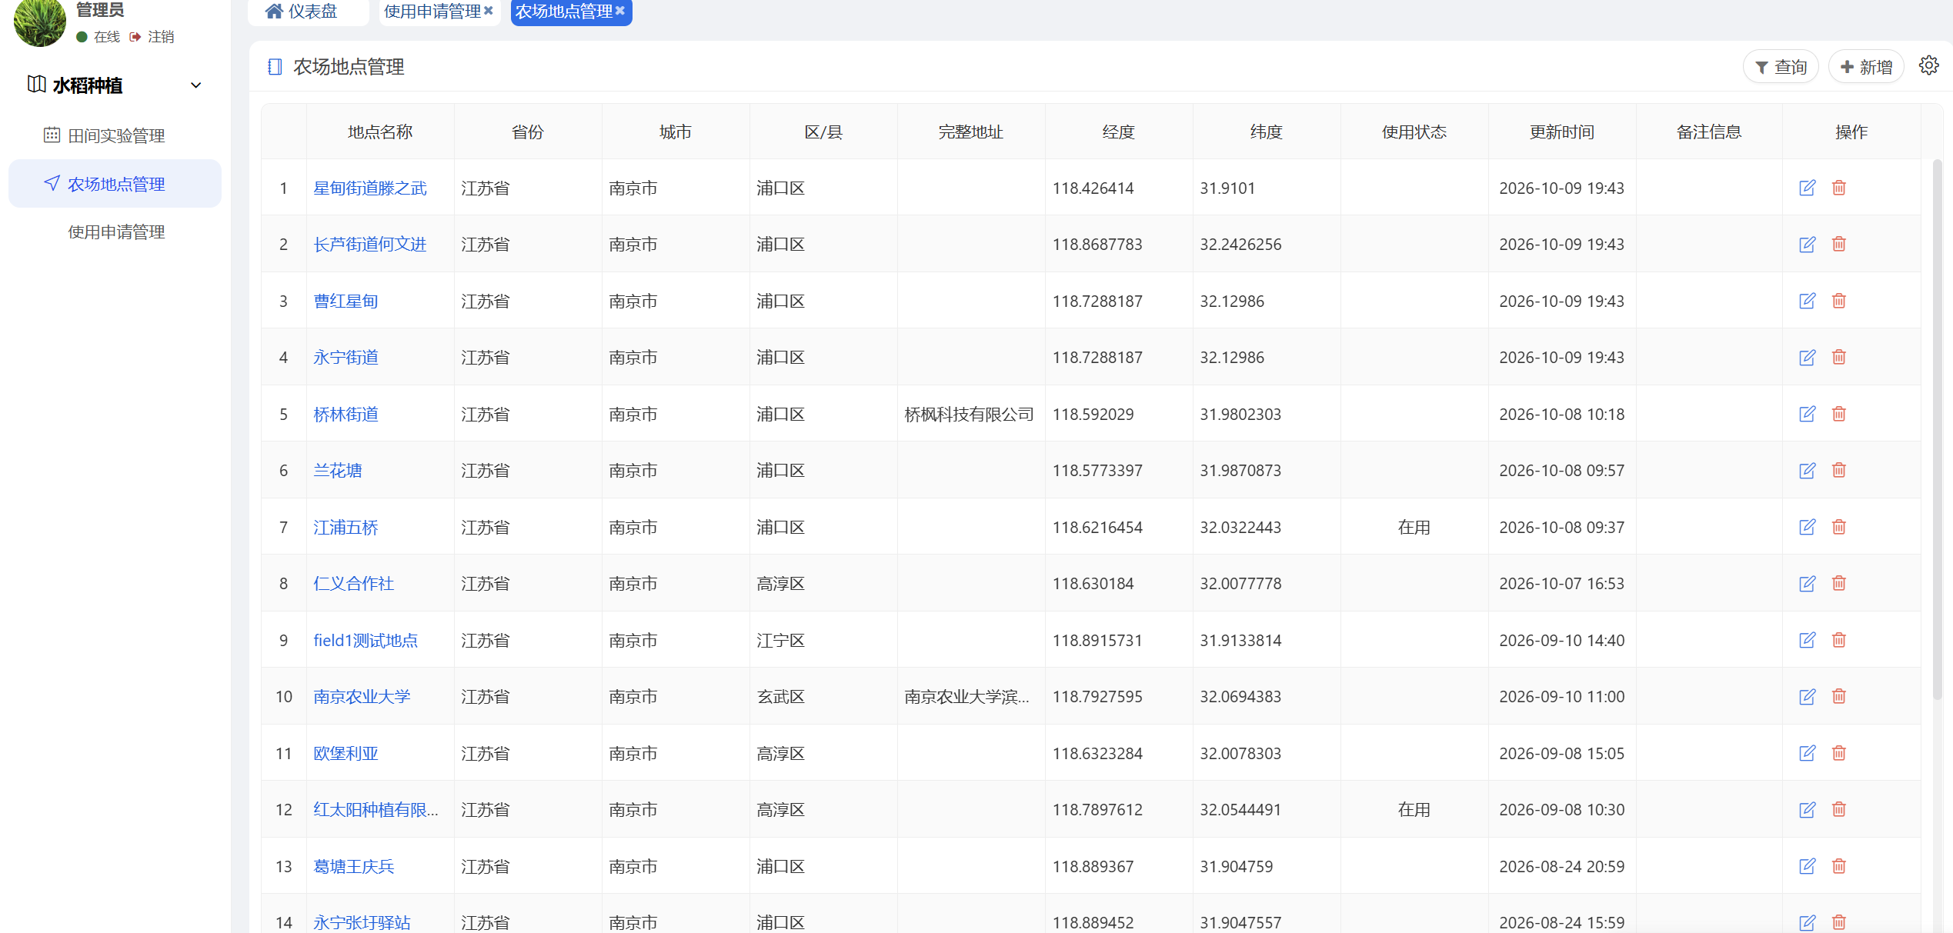
Task: Open 田间实验管理 in the sidebar
Action: (115, 135)
